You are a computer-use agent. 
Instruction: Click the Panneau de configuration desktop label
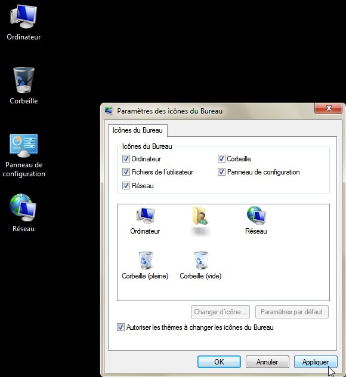[24, 169]
